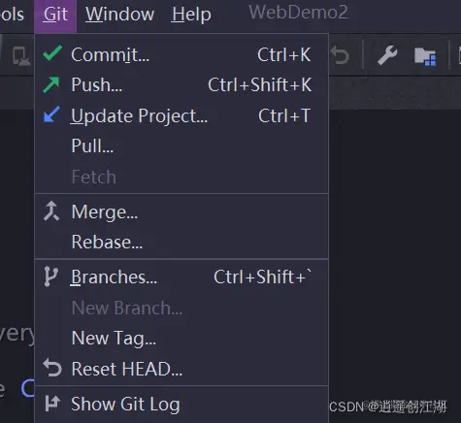Click the Merge icon in menu
Viewport: 461px width, 423px height.
pos(51,211)
